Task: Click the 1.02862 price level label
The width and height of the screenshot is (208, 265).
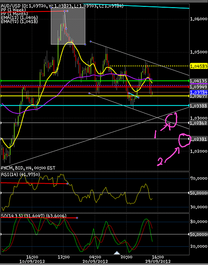Action: coord(199,123)
